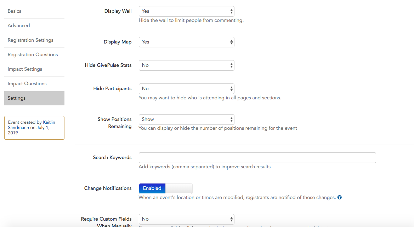
Task: Open the Impact Questions section
Action: (x=34, y=84)
